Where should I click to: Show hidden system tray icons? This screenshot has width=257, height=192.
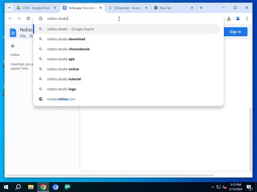[212, 187]
